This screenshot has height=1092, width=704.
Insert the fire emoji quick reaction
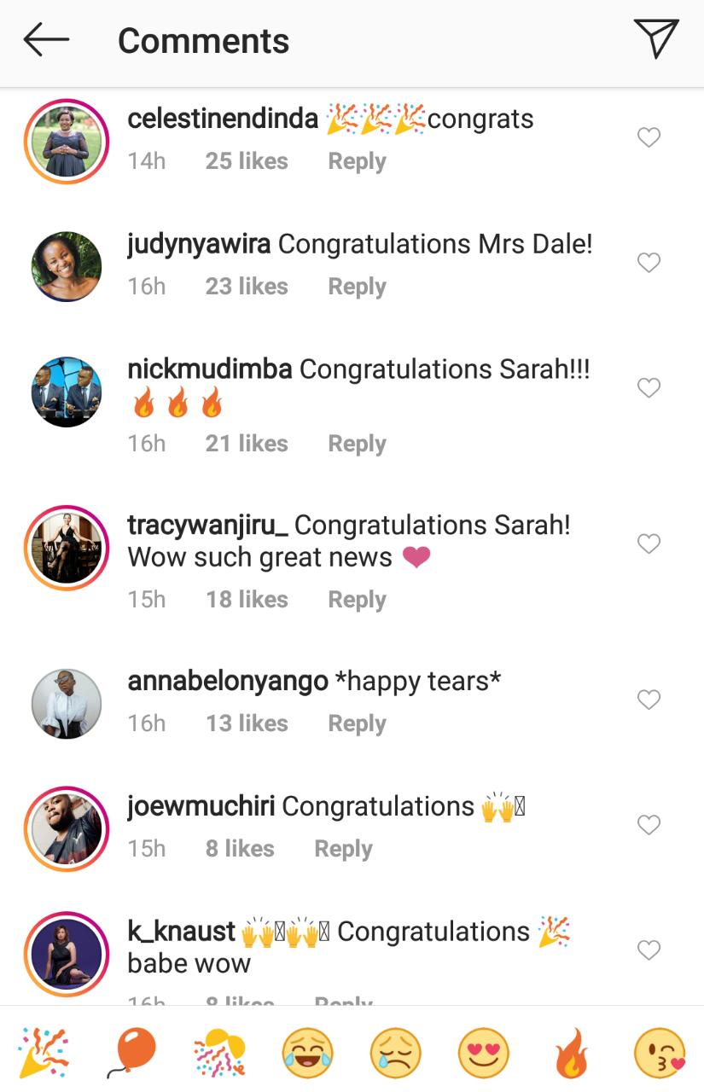(x=572, y=1052)
